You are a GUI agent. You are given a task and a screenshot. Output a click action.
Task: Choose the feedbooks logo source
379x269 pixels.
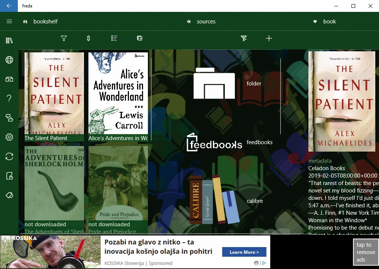pos(214,142)
